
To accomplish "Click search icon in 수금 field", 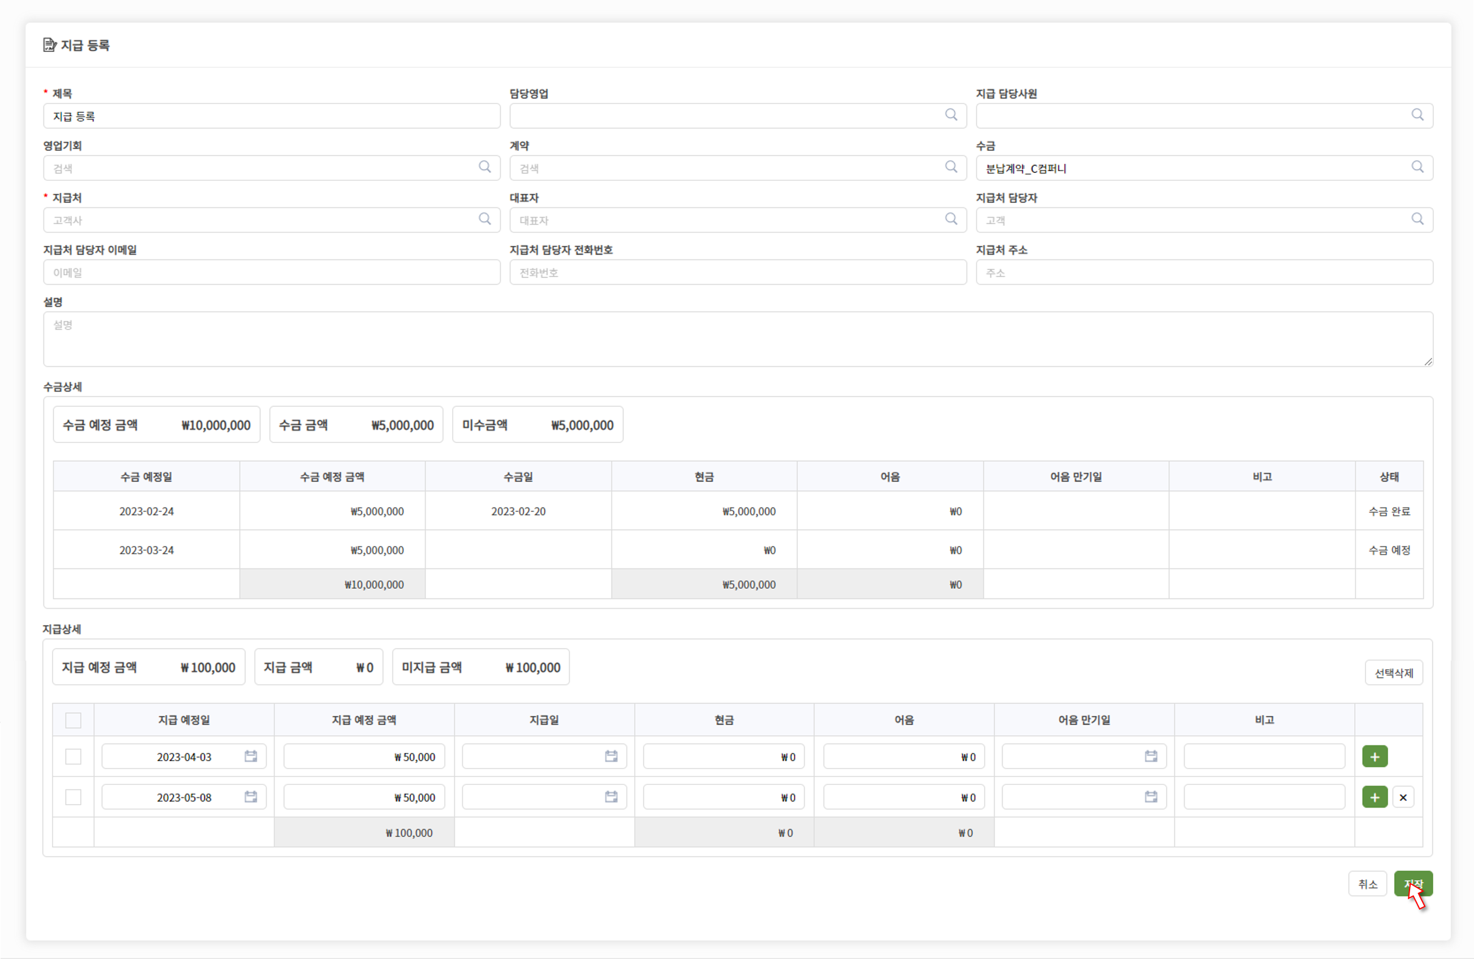I will click(x=1417, y=167).
